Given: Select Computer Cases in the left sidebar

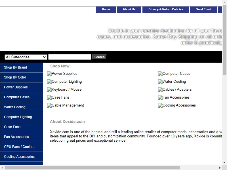Looking at the screenshot, I should coord(22,97).
